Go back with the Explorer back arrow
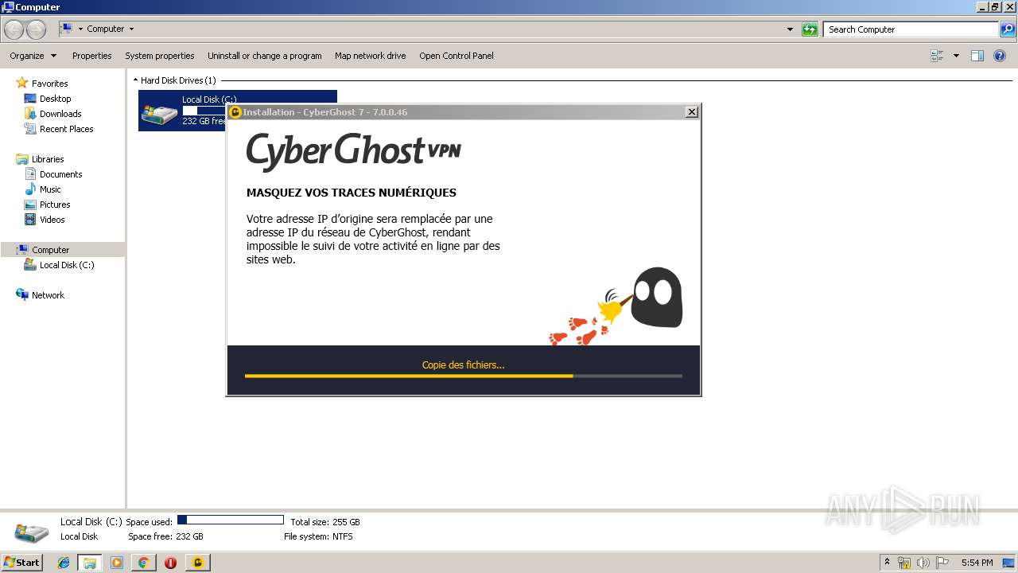1018x573 pixels. pyautogui.click(x=14, y=29)
